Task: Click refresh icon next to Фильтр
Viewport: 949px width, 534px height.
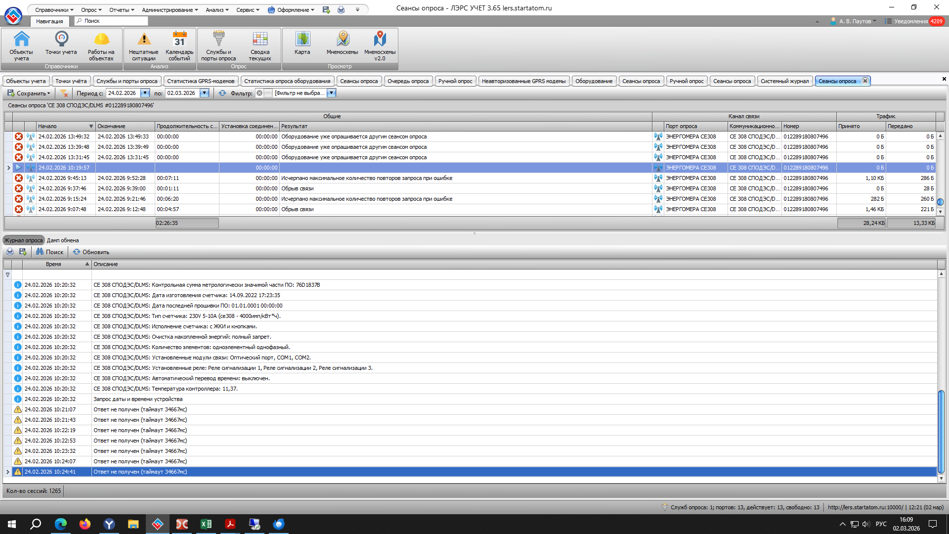Action: [222, 93]
